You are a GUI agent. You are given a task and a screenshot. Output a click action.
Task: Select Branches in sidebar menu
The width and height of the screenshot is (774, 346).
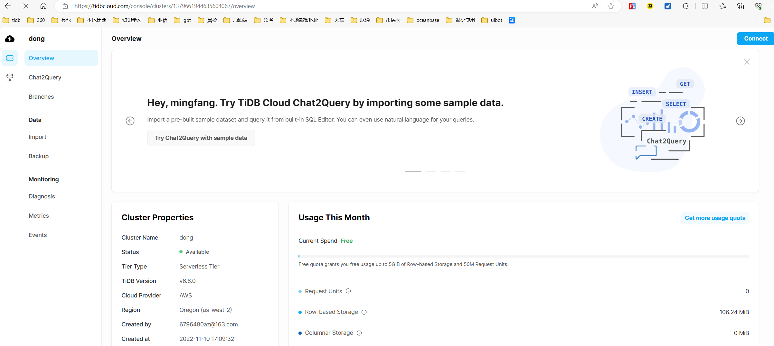click(41, 96)
